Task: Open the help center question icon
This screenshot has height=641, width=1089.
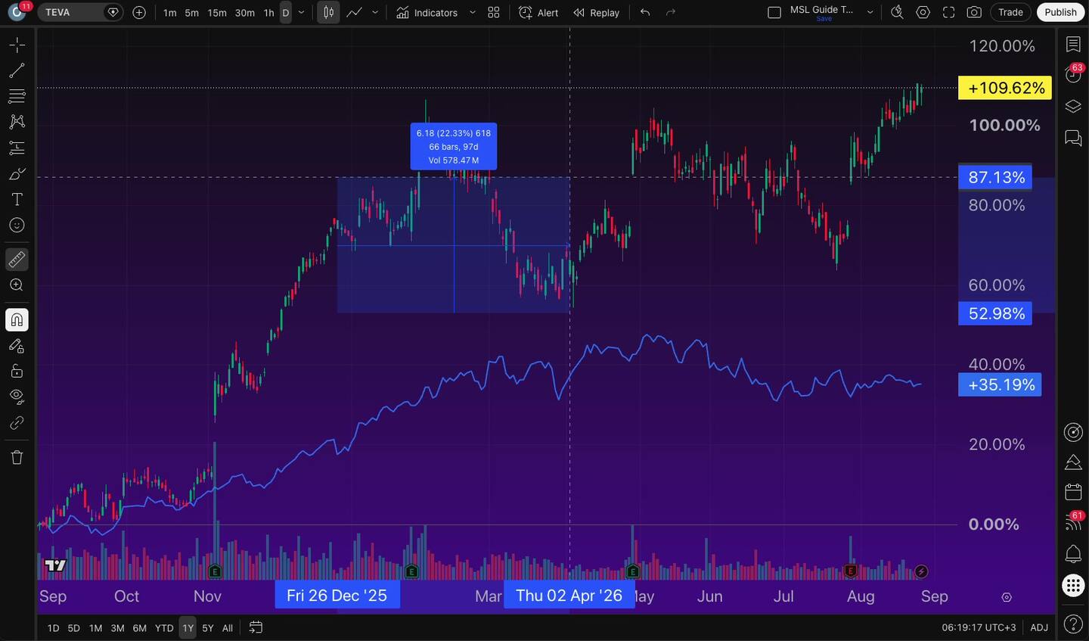Action: point(1073,624)
